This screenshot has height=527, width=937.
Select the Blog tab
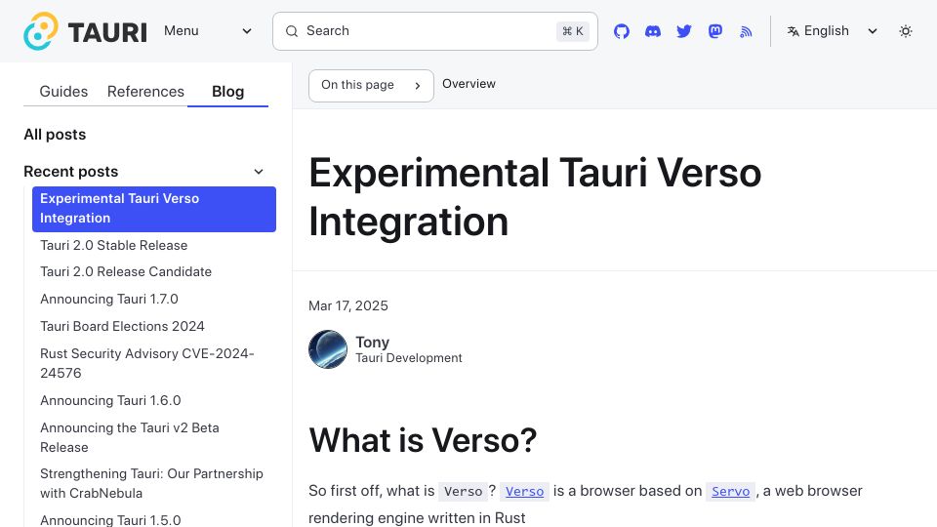click(227, 92)
